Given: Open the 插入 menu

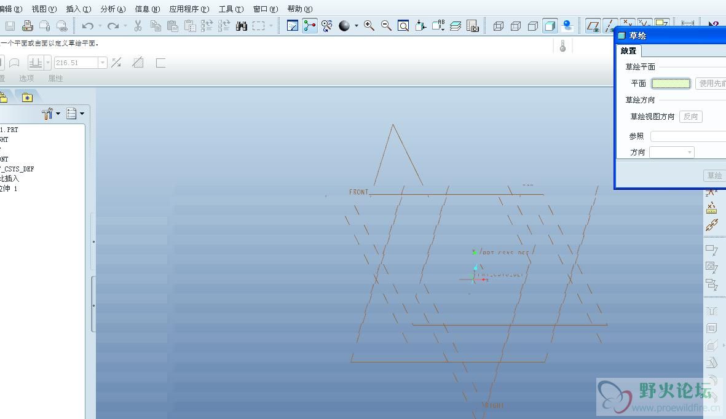Looking at the screenshot, I should (x=79, y=9).
